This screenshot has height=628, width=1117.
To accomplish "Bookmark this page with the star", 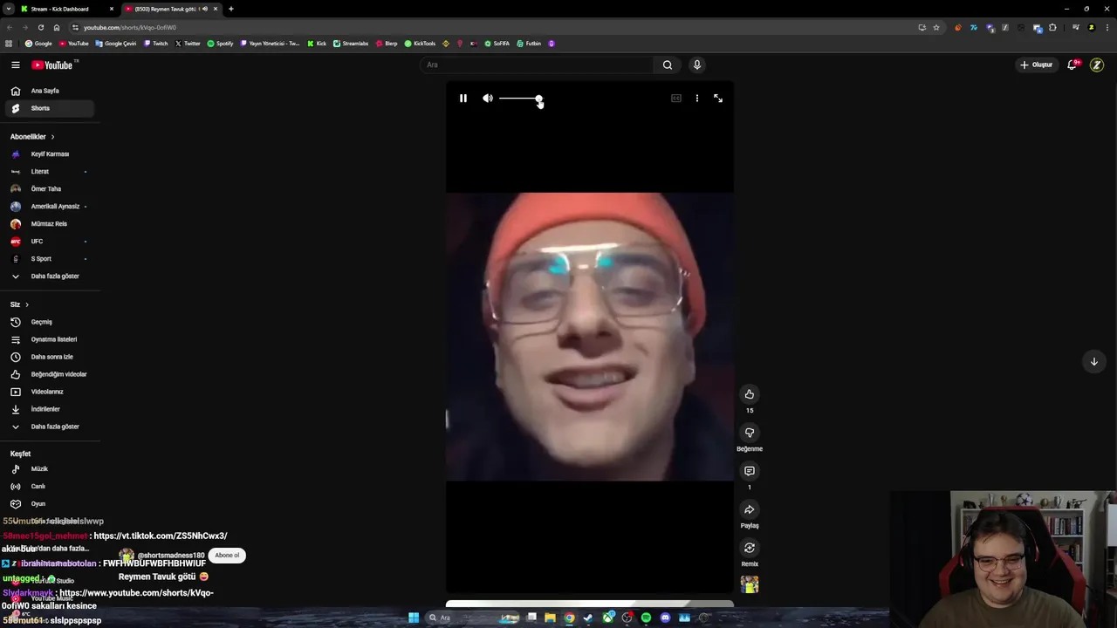I will click(x=936, y=27).
